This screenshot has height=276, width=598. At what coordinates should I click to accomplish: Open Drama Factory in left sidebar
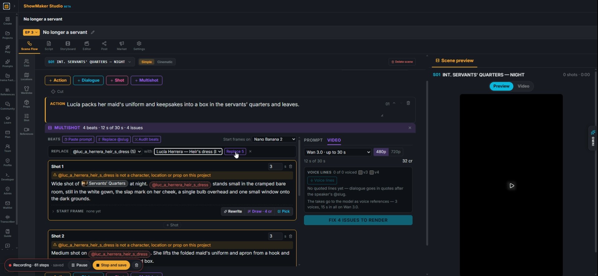tap(7, 77)
